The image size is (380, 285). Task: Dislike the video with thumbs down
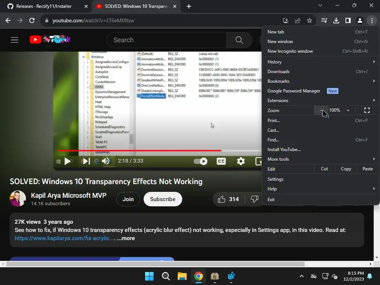[x=254, y=199]
